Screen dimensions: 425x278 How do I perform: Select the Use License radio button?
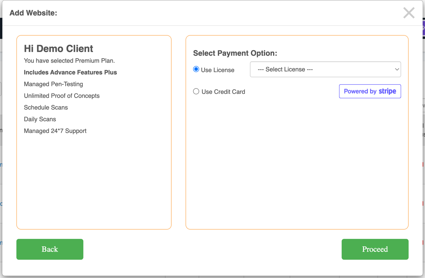[x=196, y=69]
